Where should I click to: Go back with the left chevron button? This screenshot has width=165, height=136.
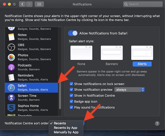(22, 4)
